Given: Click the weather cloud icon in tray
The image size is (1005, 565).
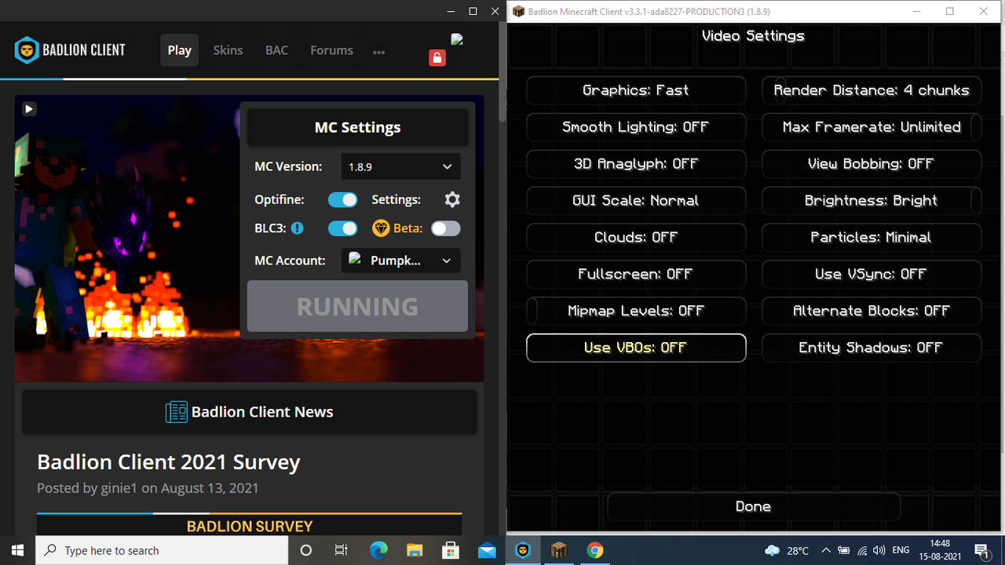Looking at the screenshot, I should tap(772, 550).
